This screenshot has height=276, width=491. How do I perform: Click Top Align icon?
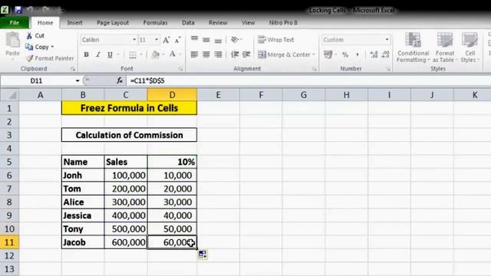coord(194,39)
